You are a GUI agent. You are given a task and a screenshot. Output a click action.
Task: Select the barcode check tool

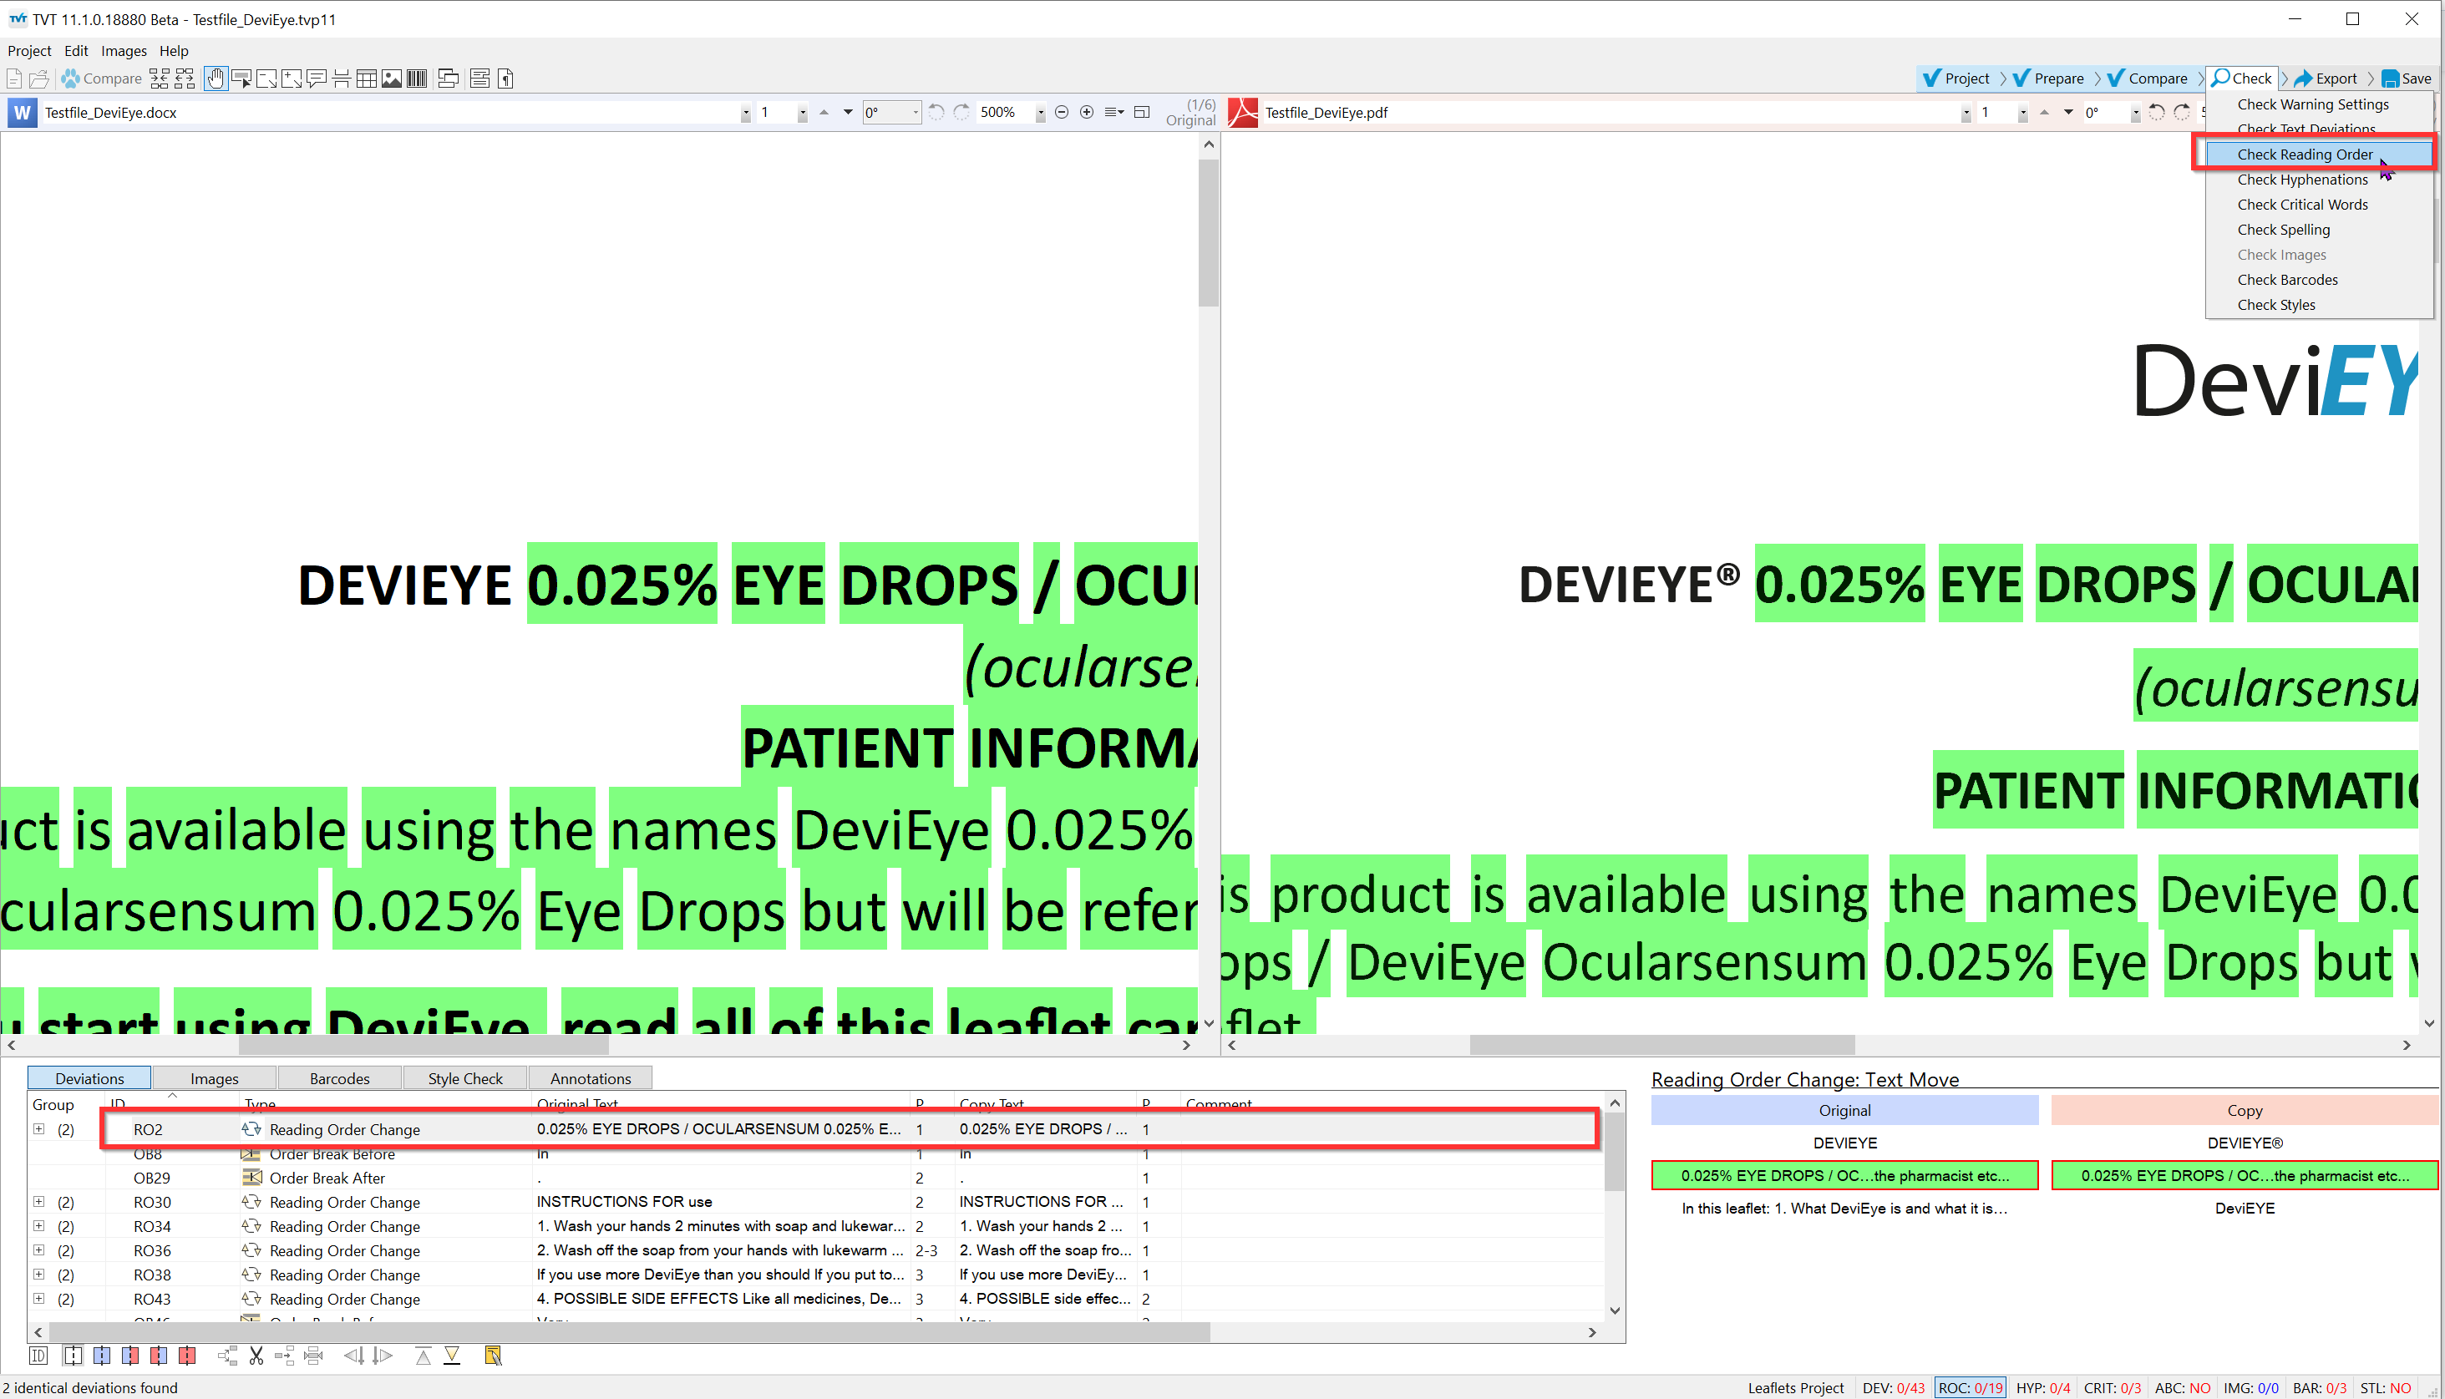click(x=417, y=79)
